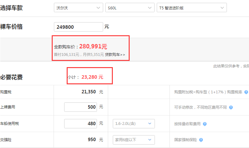Open help icon beside 按排量收取费用
Screen dimensions: 249x148
[x=205, y=124]
